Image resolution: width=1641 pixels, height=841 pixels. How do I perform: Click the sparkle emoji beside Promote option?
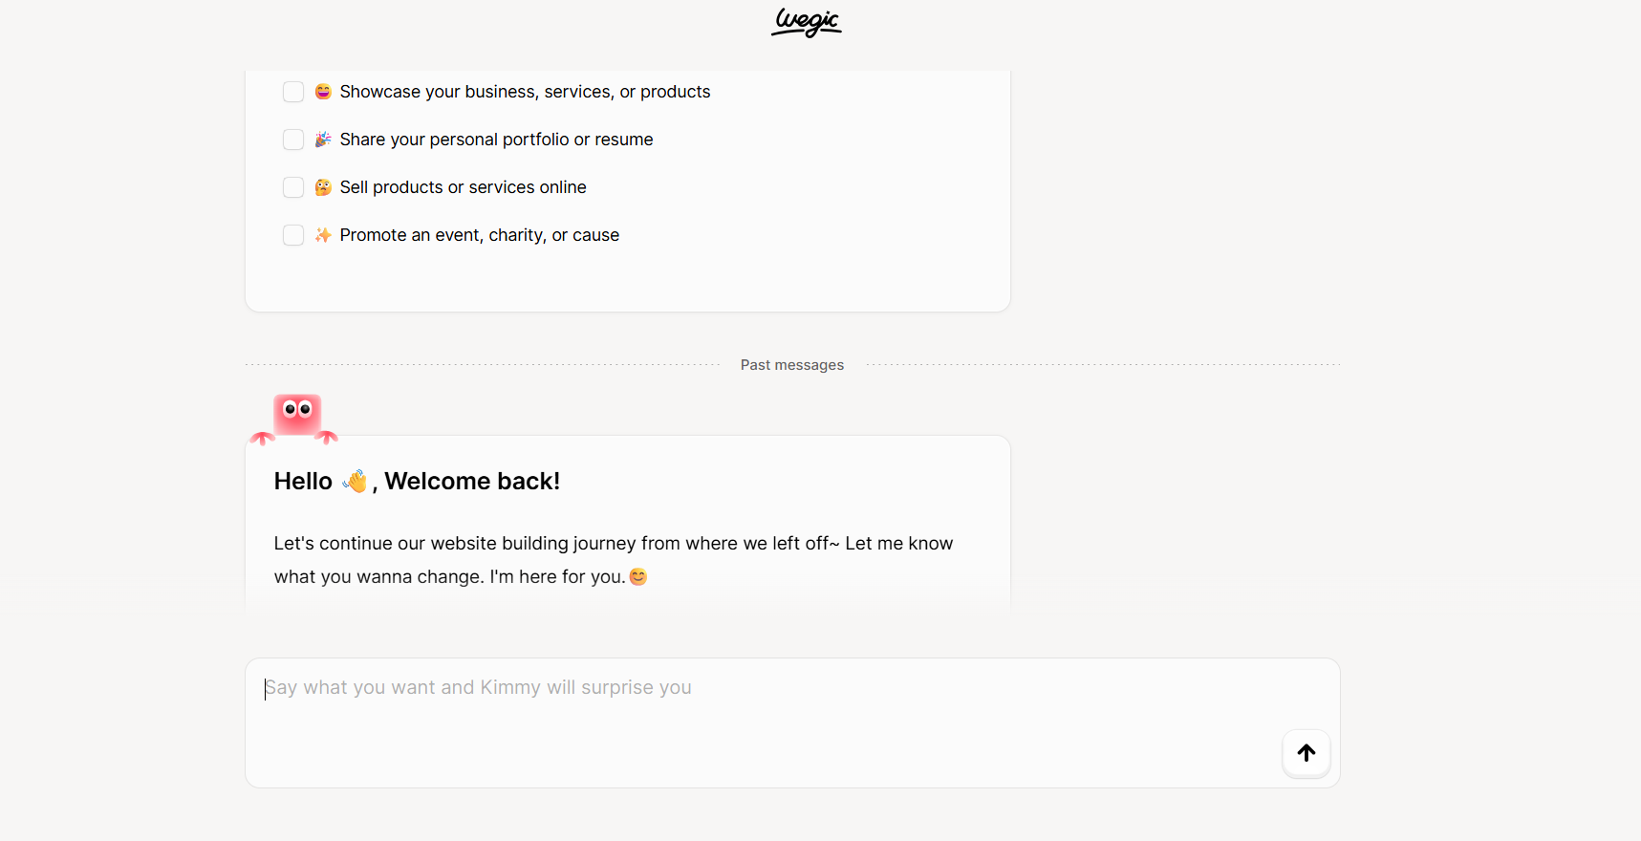323,235
